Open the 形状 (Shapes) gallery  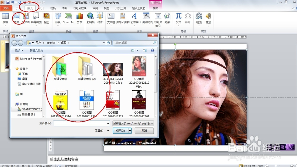pyautogui.click(x=58, y=20)
